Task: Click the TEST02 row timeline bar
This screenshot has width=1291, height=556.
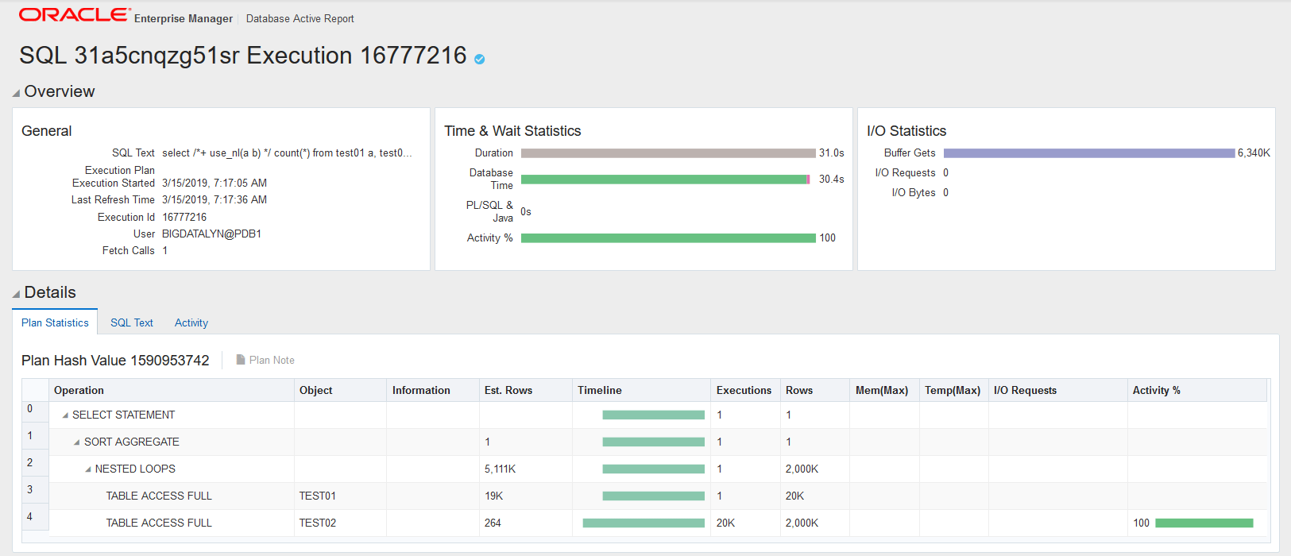Action: point(644,523)
